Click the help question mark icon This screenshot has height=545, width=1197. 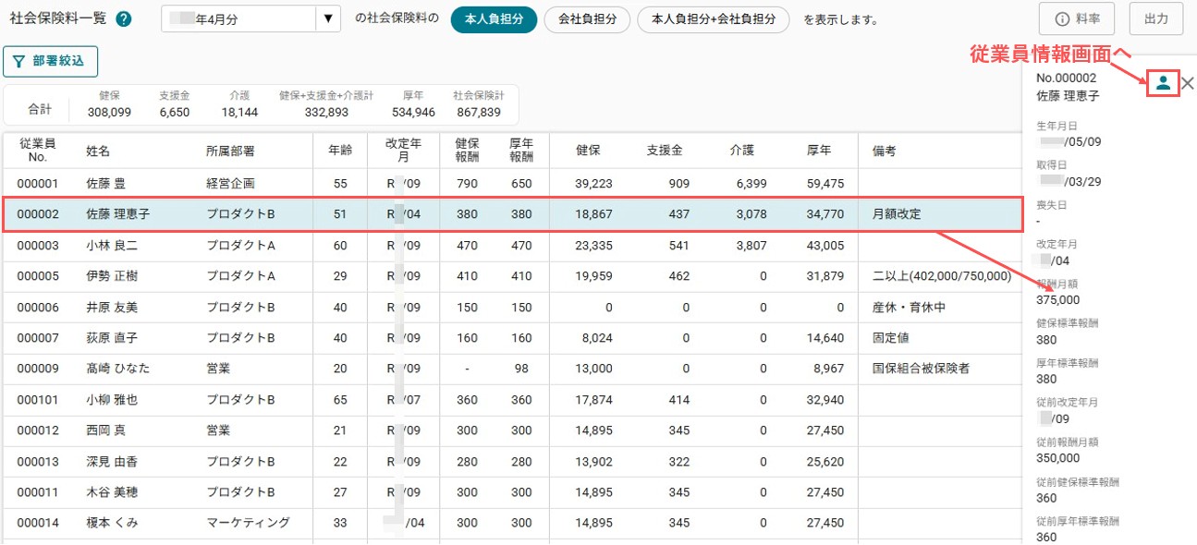124,19
